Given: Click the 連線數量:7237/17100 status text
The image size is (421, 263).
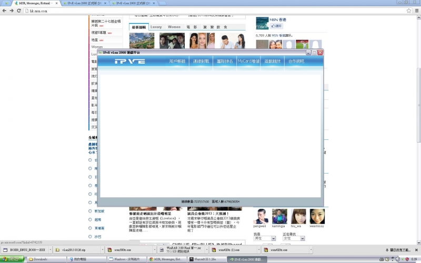Looking at the screenshot, I should [x=195, y=201].
